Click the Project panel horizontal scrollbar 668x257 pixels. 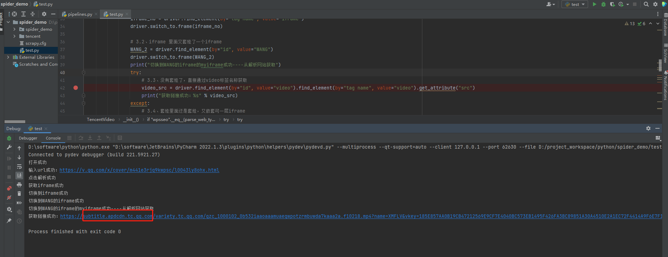pos(15,122)
